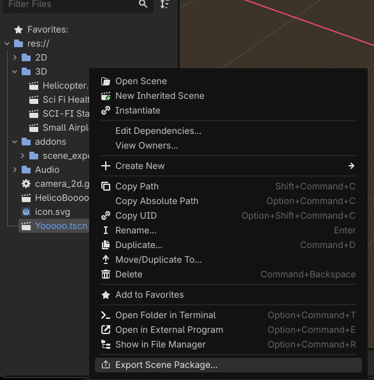
Task: Open the file sort options icon
Action: coord(165,4)
